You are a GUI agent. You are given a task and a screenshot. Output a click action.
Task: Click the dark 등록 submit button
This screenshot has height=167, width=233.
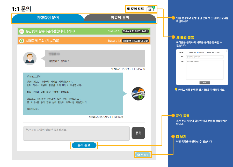tap(138, 133)
